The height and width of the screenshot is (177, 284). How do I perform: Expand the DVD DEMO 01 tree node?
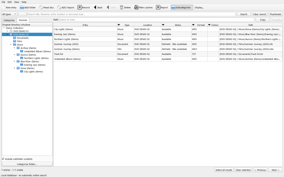tap(7, 31)
